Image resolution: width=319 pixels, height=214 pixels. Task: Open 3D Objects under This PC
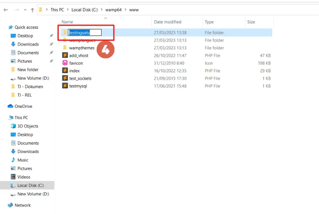[x=28, y=126]
